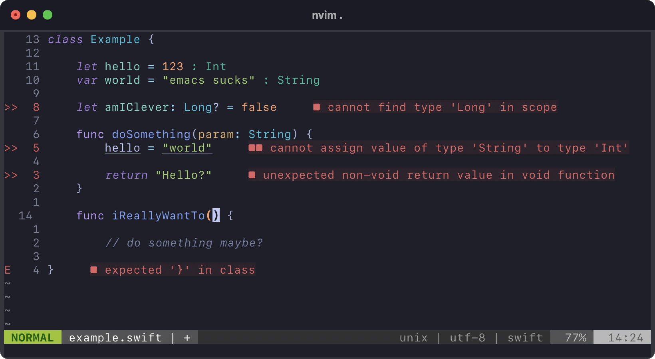Click the 'swift' filetype label
This screenshot has height=359, width=655.
pos(525,337)
